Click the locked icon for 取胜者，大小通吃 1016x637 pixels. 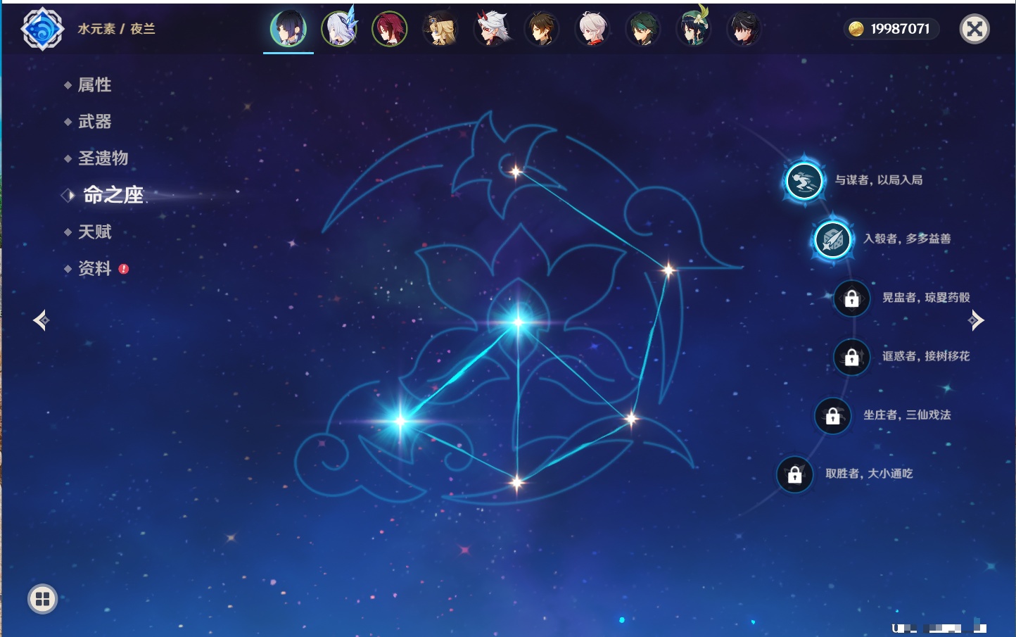tap(794, 475)
